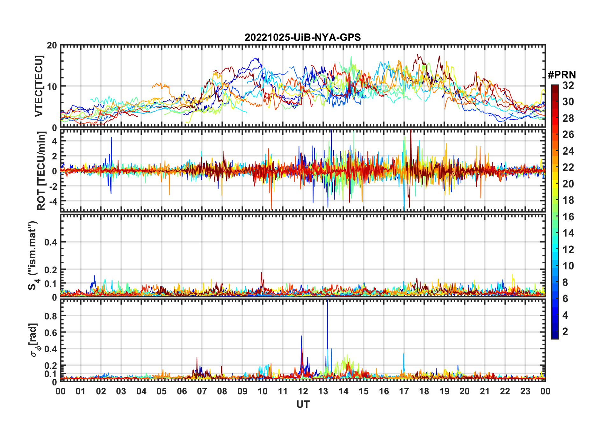Image resolution: width=606 pixels, height=424 pixels.
Task: Click x-axis hour label 20
Action: tap(465, 391)
